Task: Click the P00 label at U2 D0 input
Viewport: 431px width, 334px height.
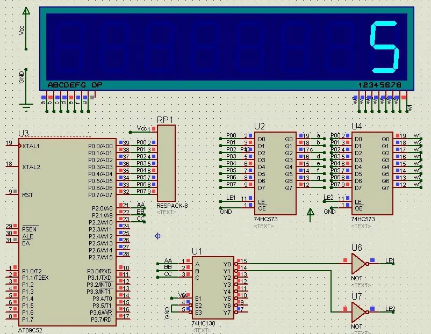Action: coord(231,135)
